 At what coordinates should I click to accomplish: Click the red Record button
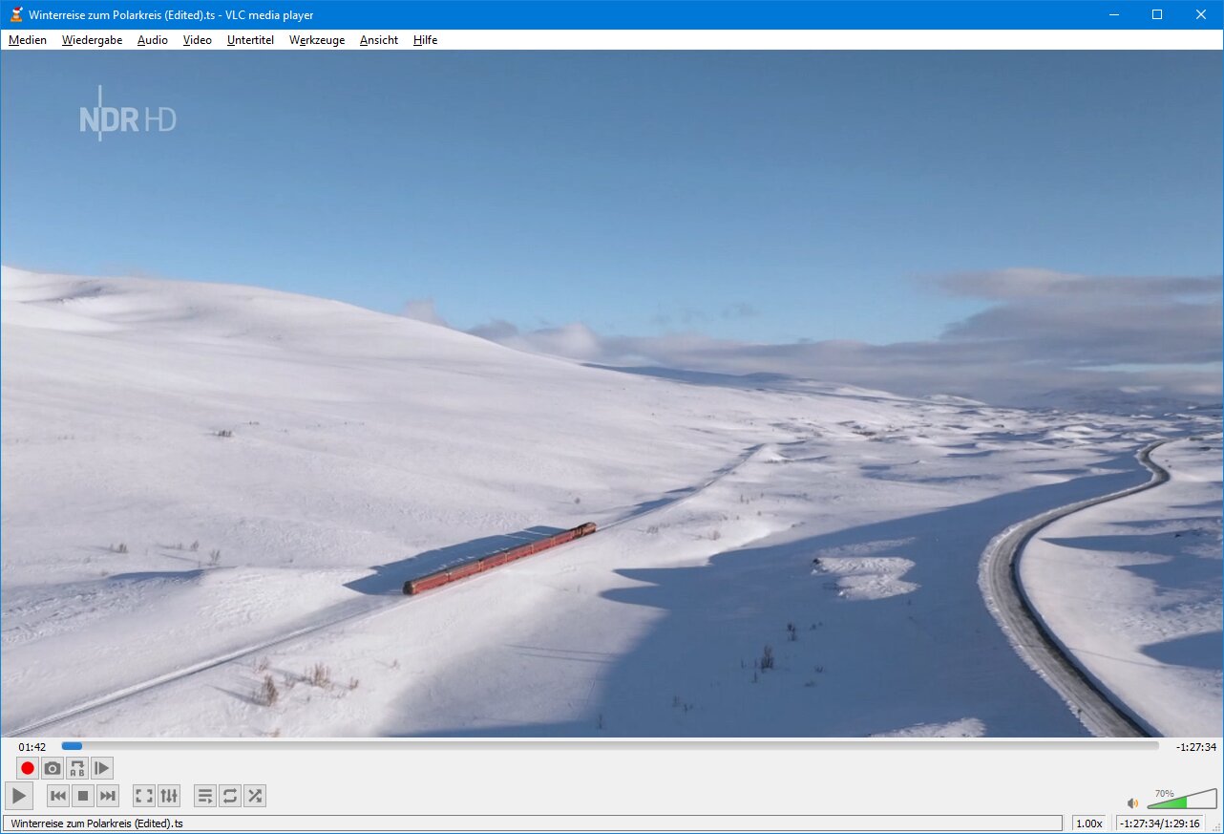28,768
